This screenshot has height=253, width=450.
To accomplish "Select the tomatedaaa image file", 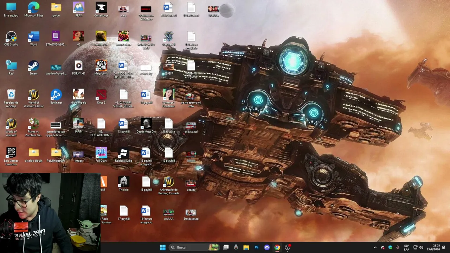I will point(123,39).
